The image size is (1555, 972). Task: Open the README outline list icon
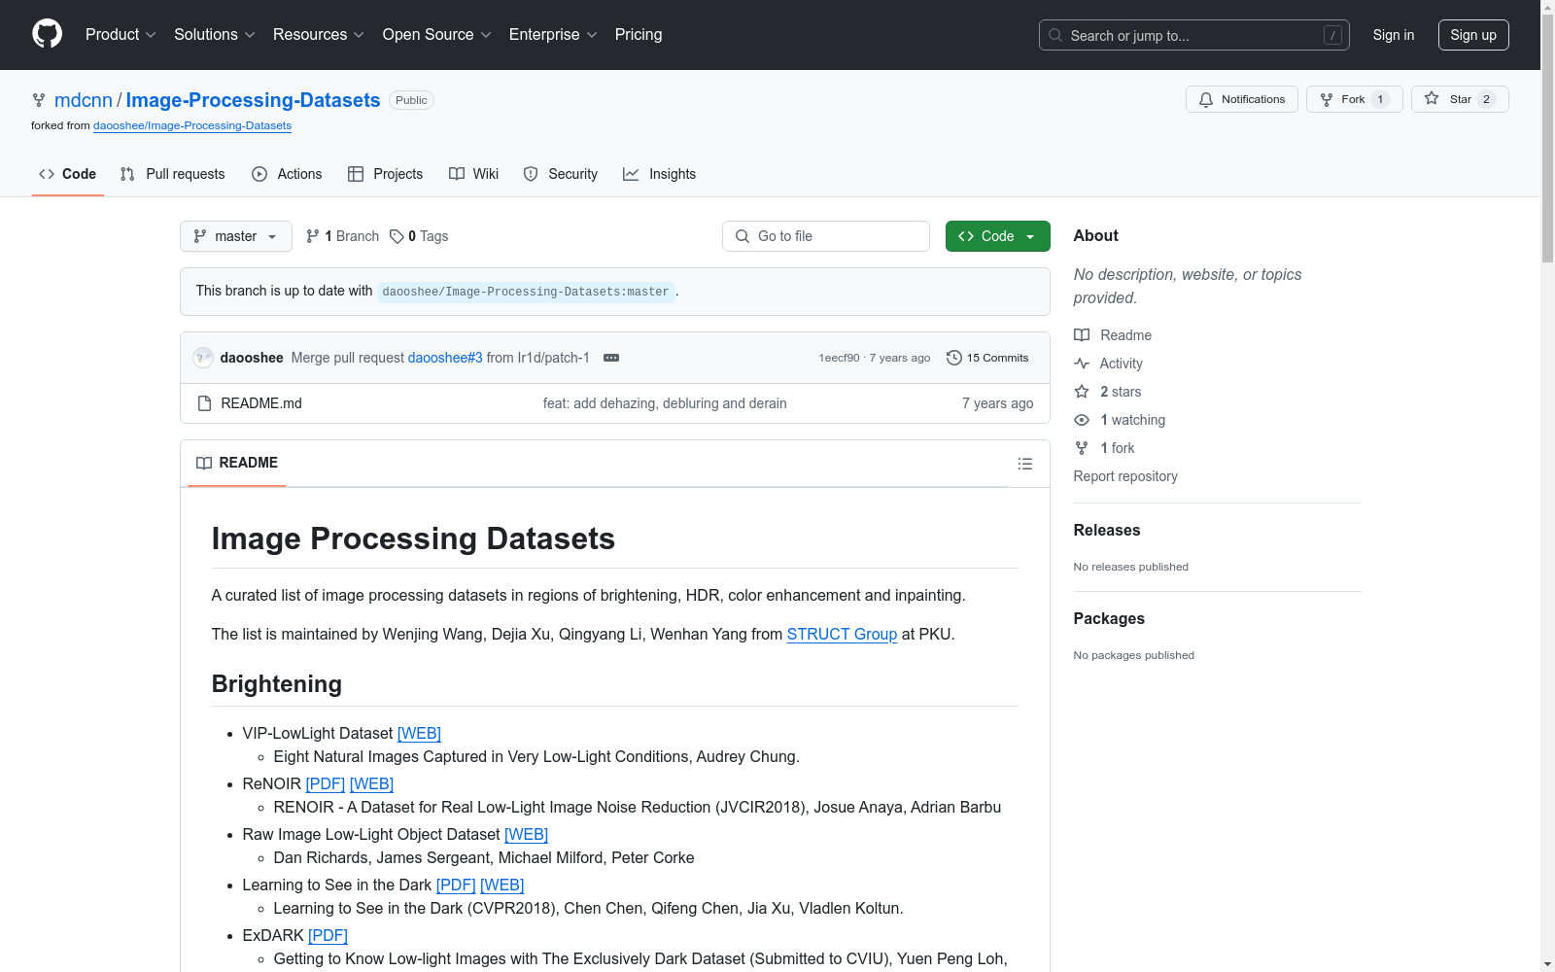pos(1025,464)
